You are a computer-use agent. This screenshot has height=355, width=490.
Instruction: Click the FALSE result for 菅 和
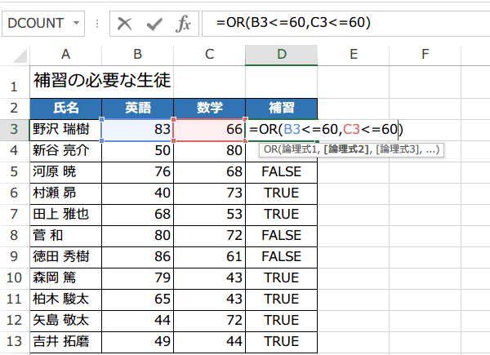(281, 235)
